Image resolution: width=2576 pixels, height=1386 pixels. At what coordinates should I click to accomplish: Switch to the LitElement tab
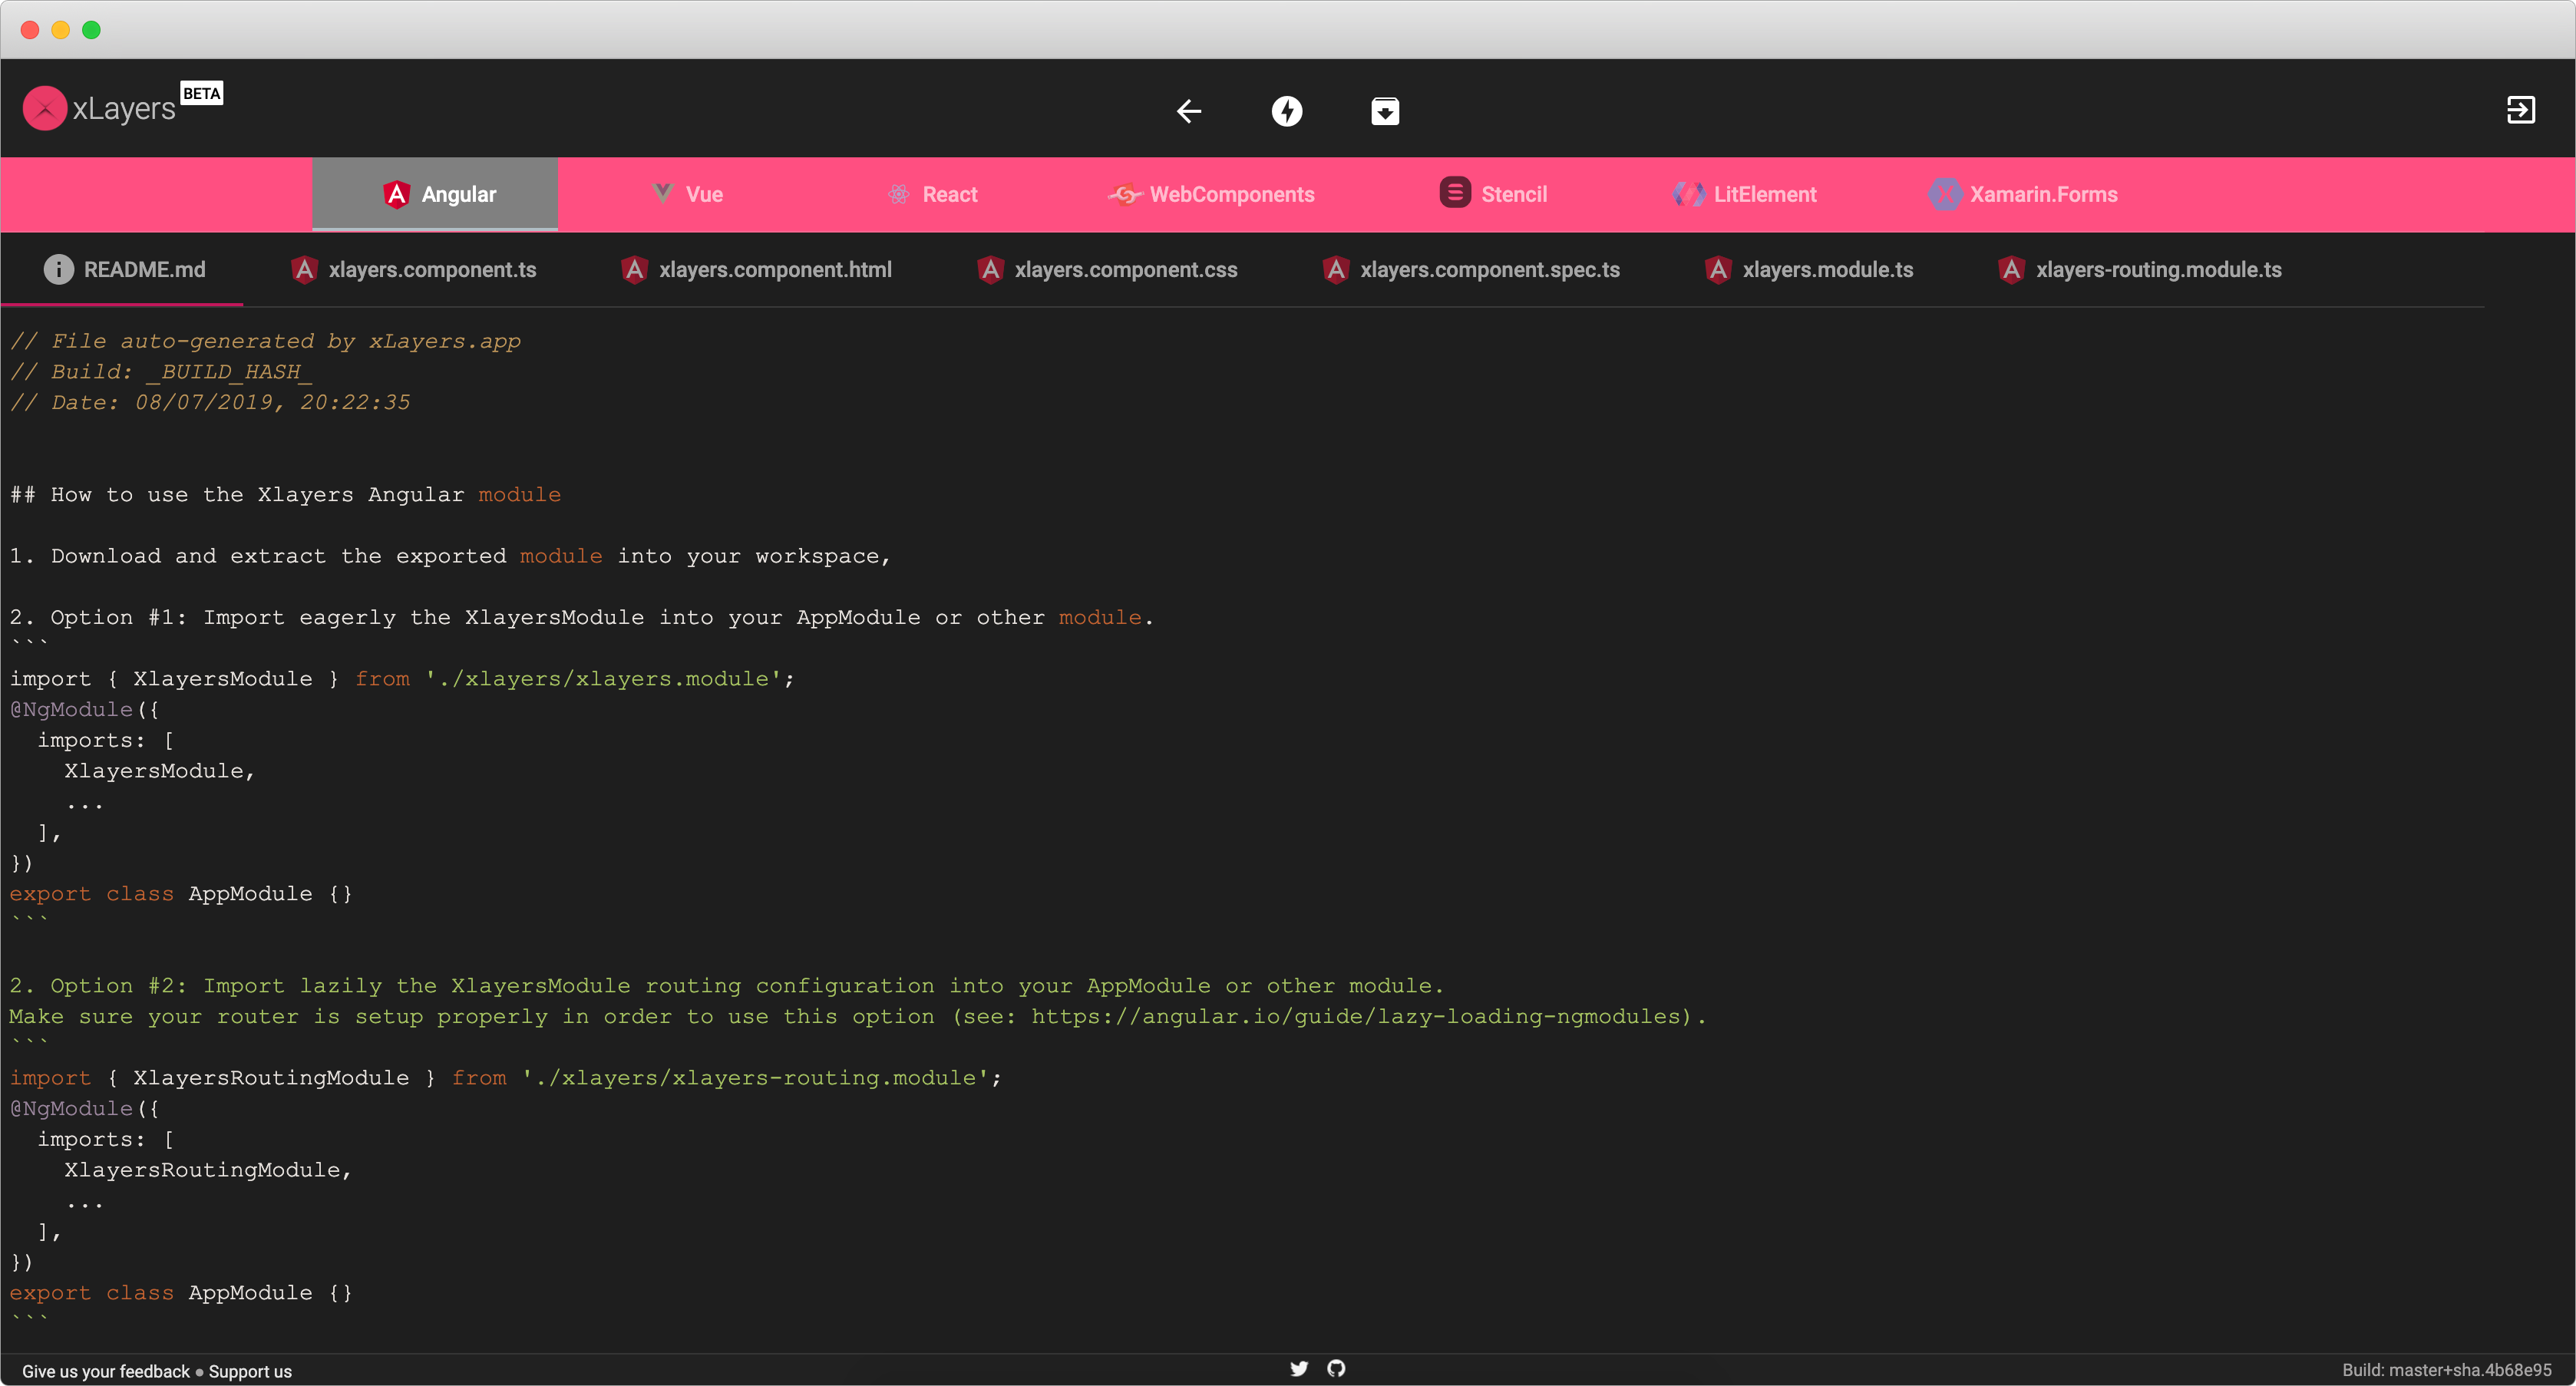[x=1745, y=194]
